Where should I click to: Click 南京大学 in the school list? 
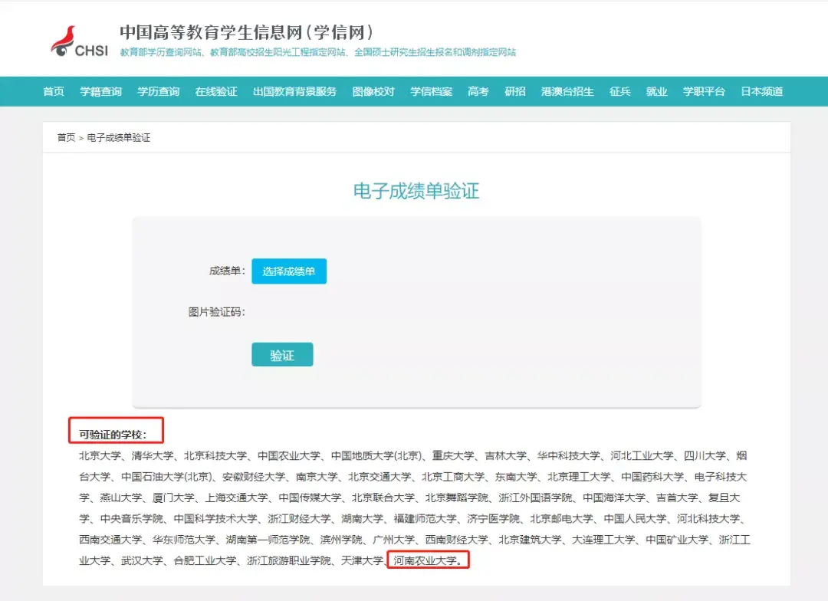pyautogui.click(x=317, y=477)
